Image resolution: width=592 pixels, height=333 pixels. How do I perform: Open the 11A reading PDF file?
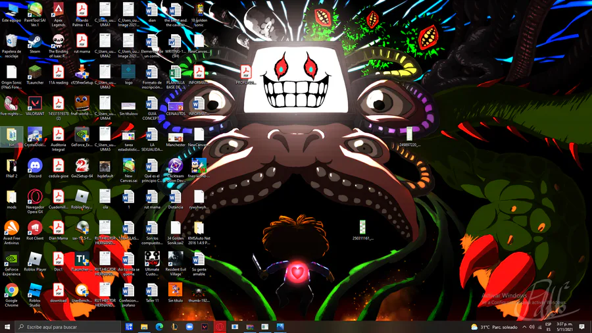tap(58, 75)
